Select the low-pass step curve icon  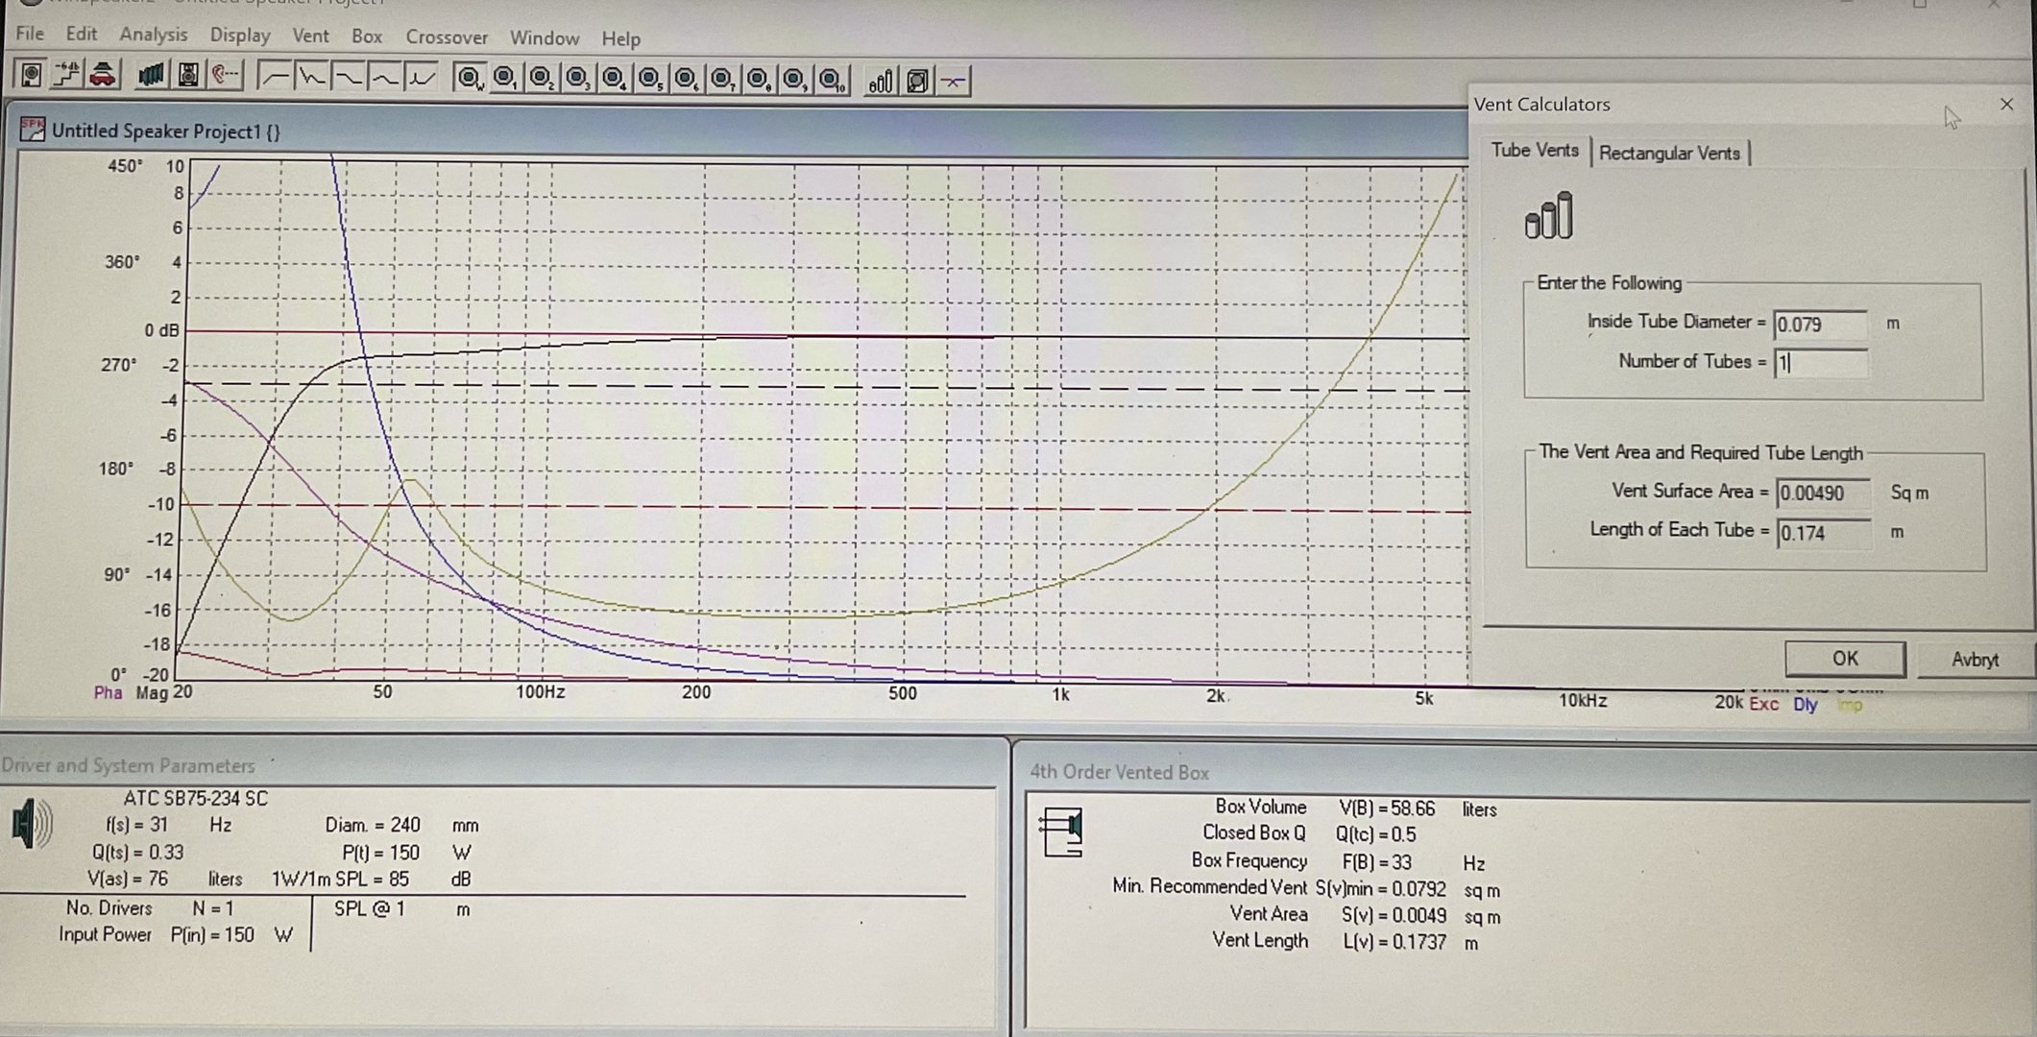coord(349,77)
